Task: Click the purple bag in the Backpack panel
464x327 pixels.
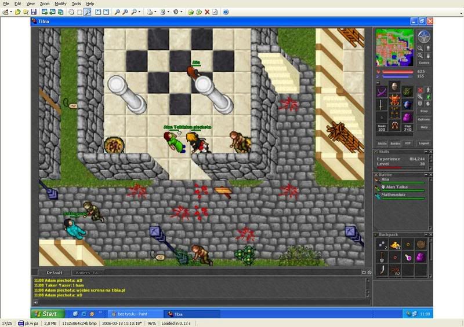Action: click(421, 257)
